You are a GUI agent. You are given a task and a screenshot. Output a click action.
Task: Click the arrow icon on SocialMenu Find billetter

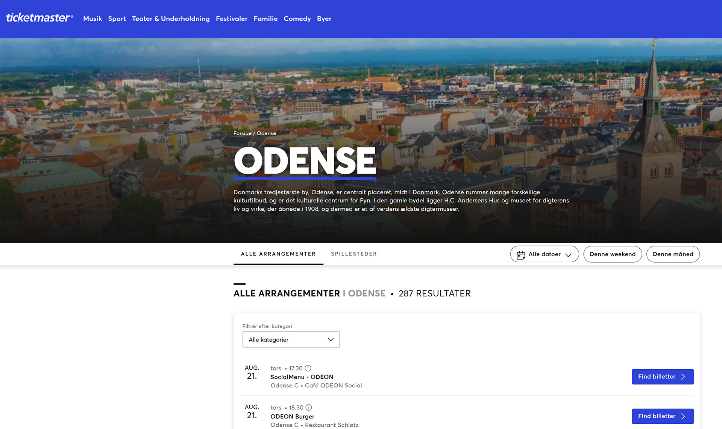(x=683, y=377)
